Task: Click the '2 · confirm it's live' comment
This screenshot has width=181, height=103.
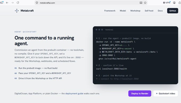Action: point(110,65)
